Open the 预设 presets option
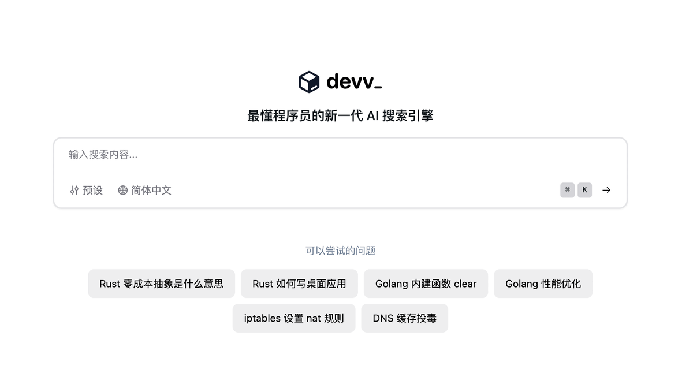Image resolution: width=693 pixels, height=384 pixels. (86, 190)
